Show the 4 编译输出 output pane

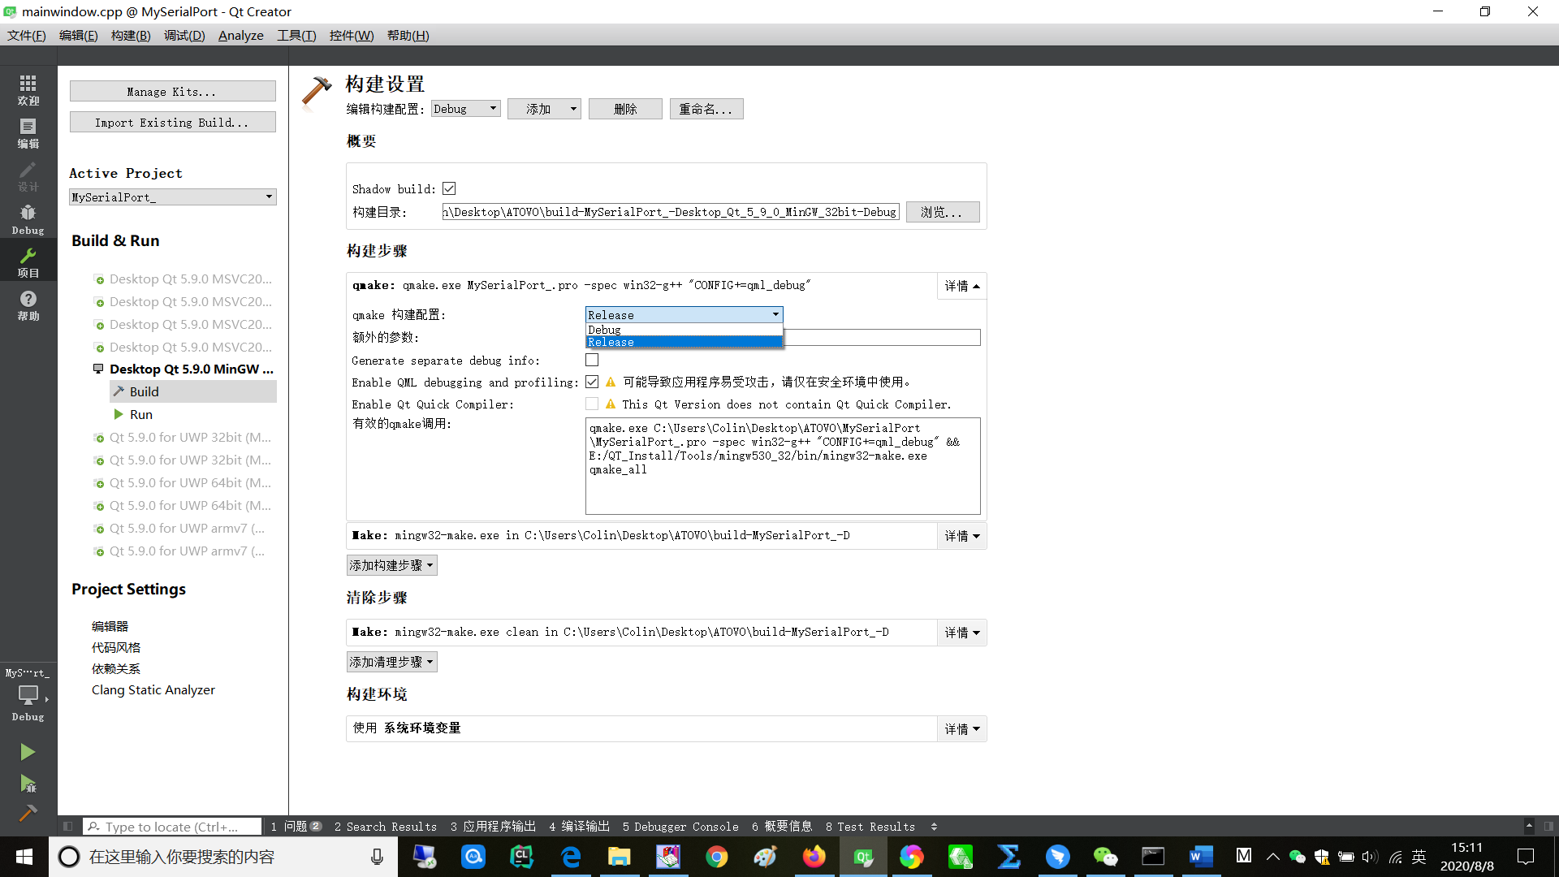click(578, 826)
